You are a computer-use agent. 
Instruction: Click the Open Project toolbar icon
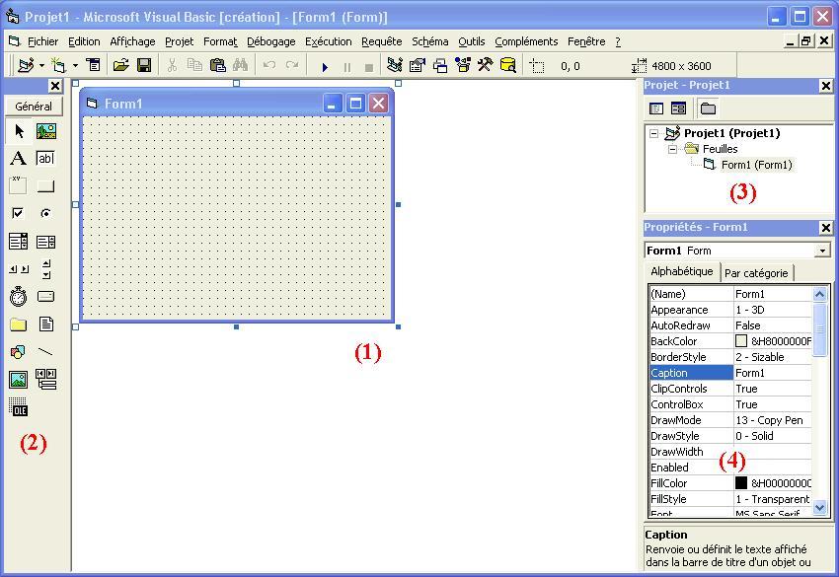pos(121,65)
